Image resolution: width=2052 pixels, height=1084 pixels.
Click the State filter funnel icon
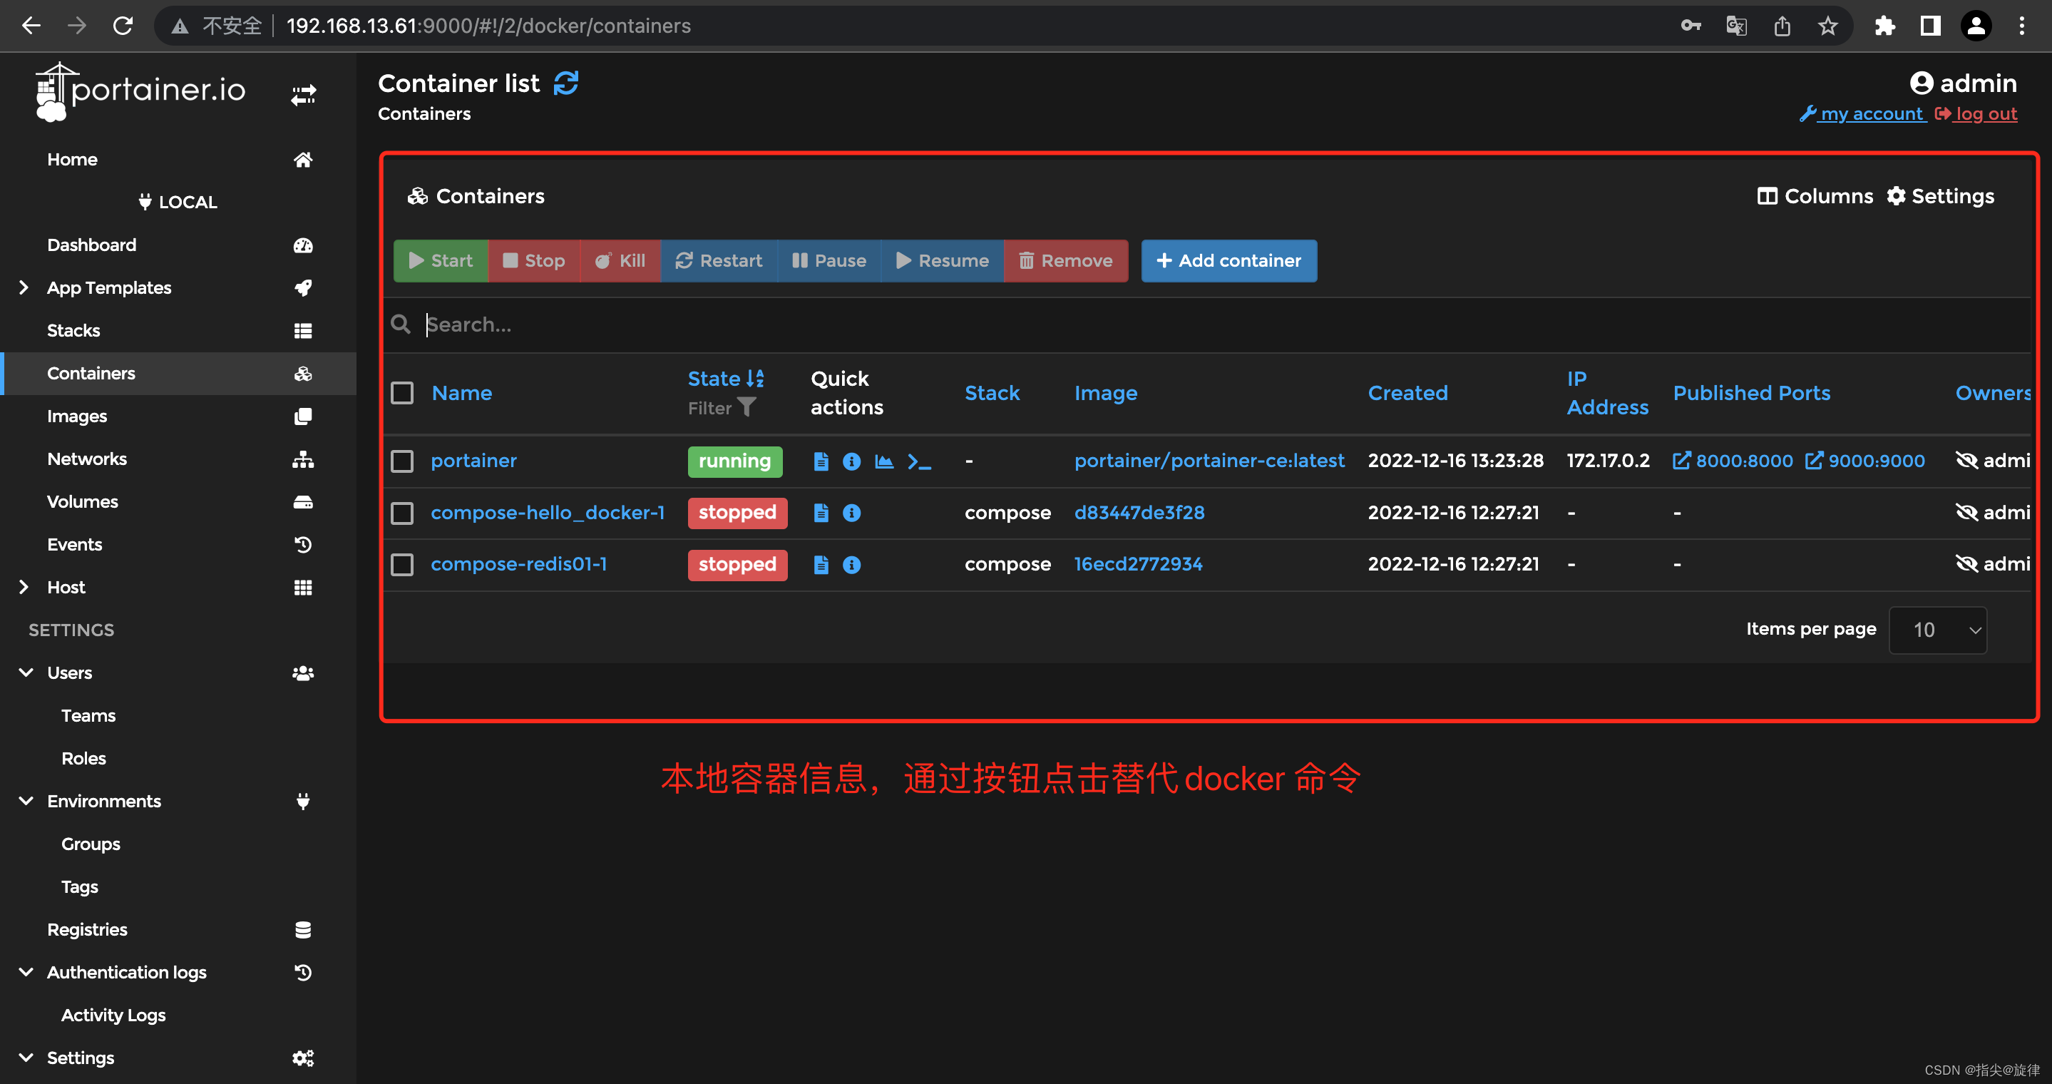point(747,407)
